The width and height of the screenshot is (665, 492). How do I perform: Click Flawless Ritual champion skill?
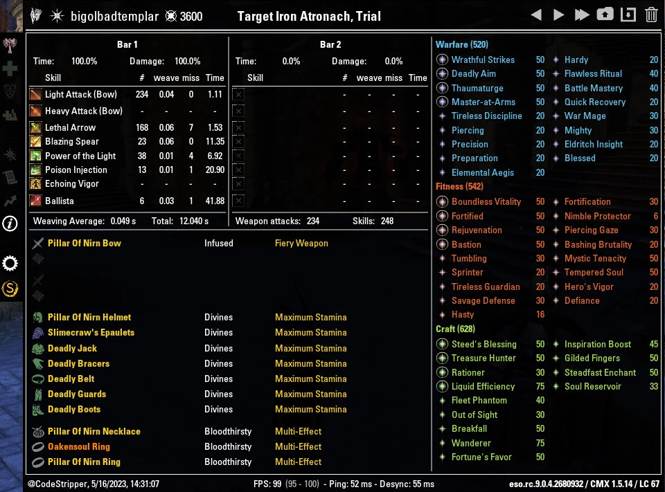coord(593,74)
